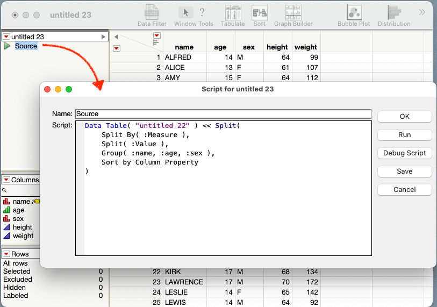Open the Distribution platform icon
Screen dimensions: 437x307
click(x=394, y=12)
